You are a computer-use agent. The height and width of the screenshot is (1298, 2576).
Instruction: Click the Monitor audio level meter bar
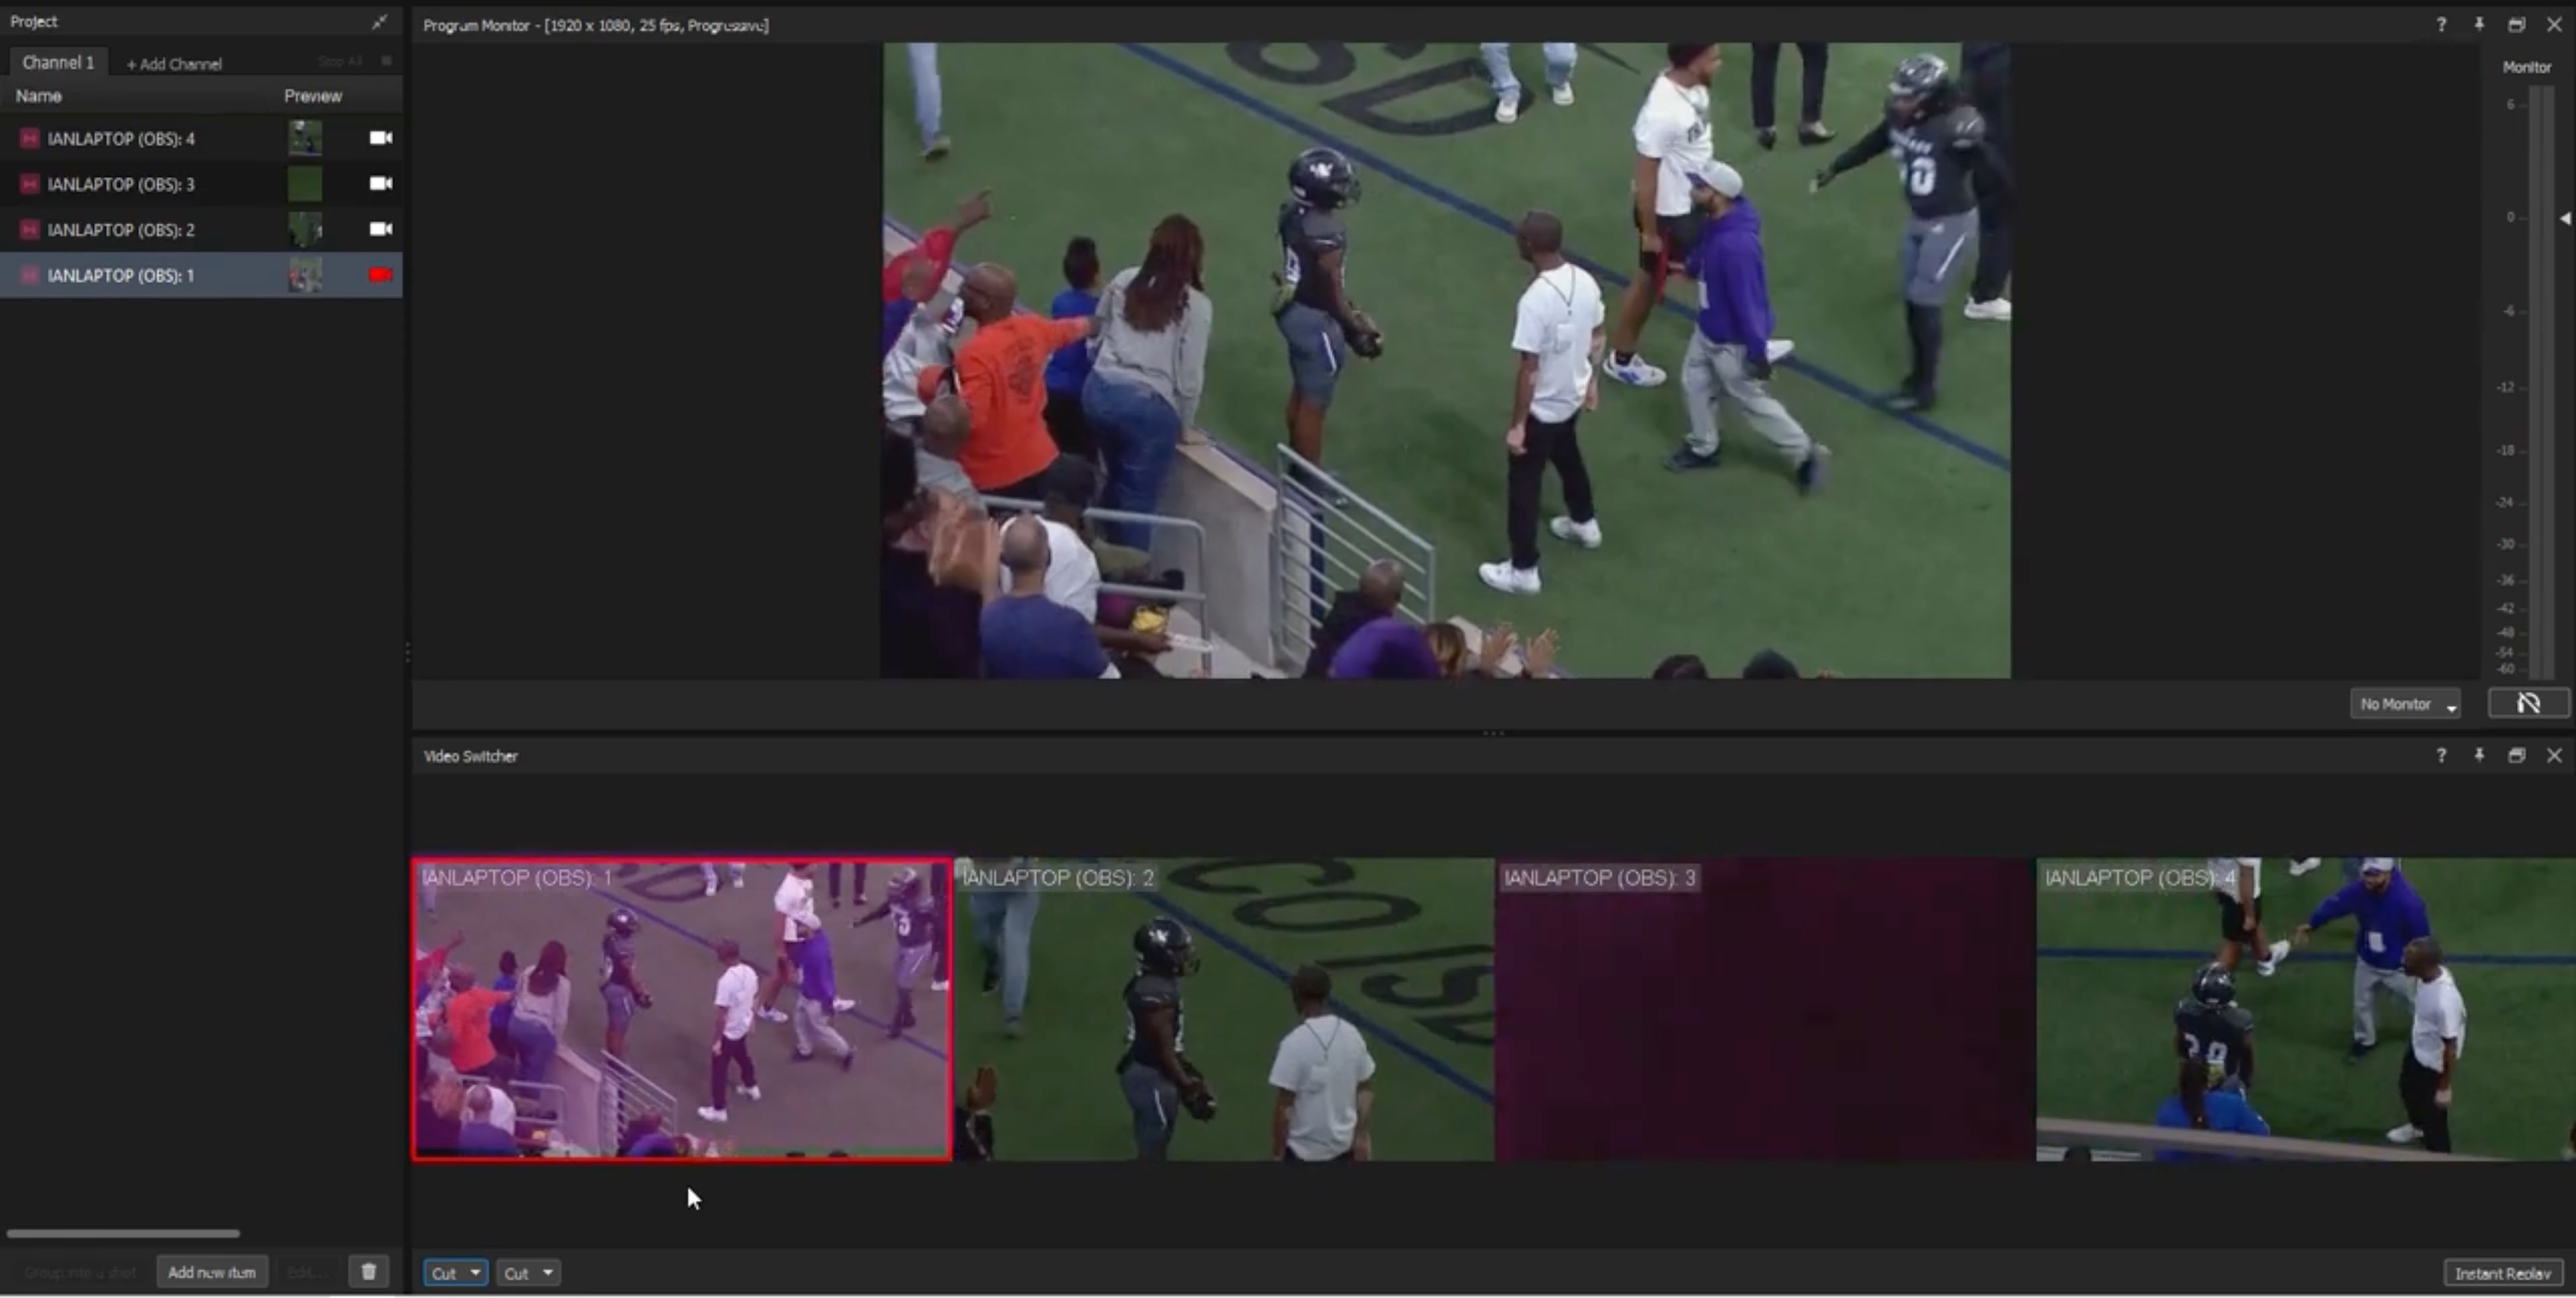(2540, 381)
